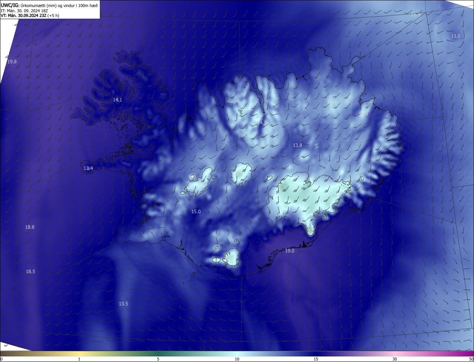Click the 13.5 value label
This screenshot has height=362, width=474.
[x=123, y=304]
